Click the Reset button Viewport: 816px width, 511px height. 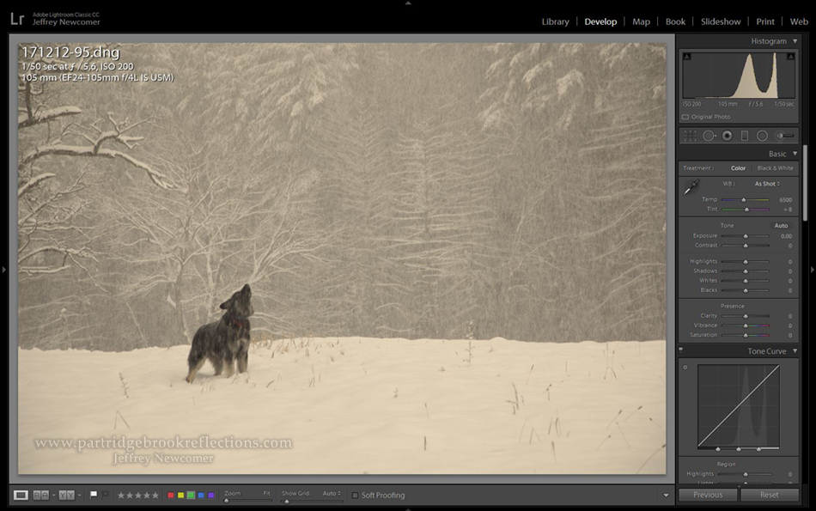coord(769,495)
